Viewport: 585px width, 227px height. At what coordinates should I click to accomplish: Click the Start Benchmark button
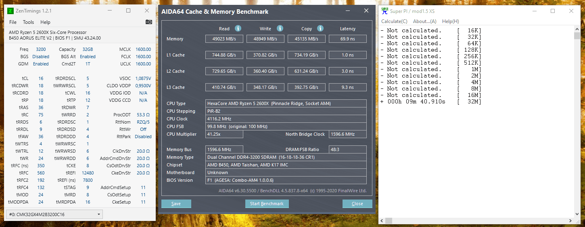[x=267, y=204]
